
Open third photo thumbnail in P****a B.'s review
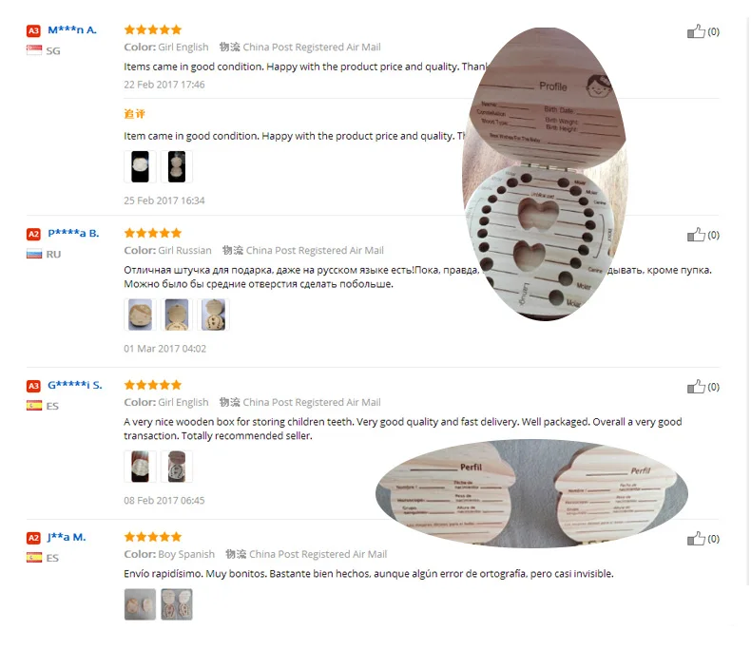(x=214, y=315)
